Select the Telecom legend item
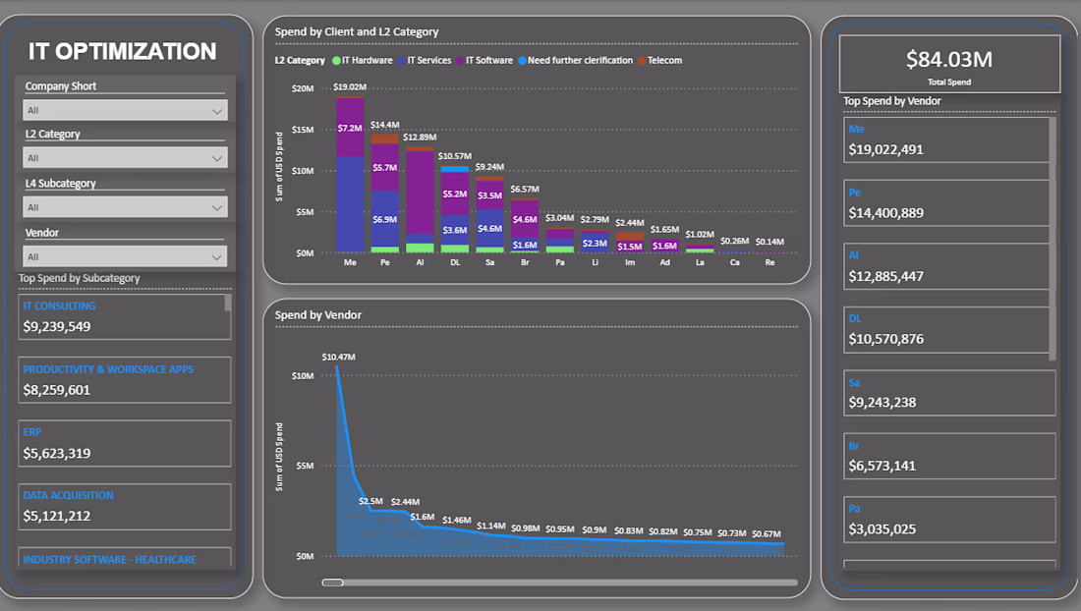Viewport: 1081px width, 611px height. tap(659, 61)
